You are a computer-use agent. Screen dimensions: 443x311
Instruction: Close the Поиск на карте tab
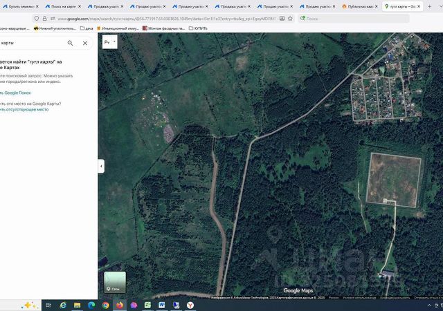pos(80,6)
